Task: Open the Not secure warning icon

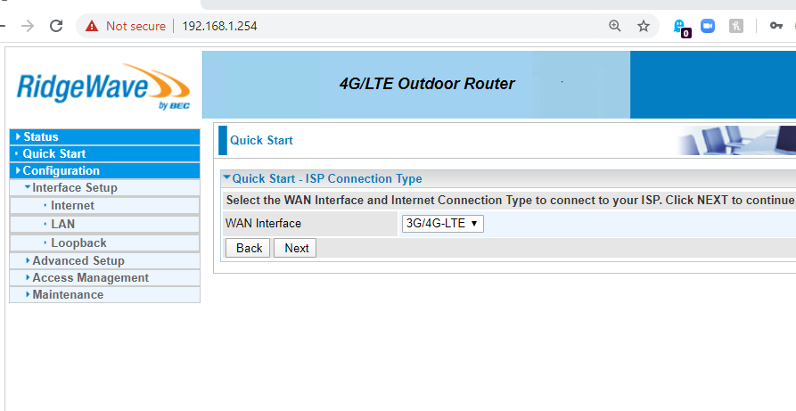Action: click(x=92, y=26)
